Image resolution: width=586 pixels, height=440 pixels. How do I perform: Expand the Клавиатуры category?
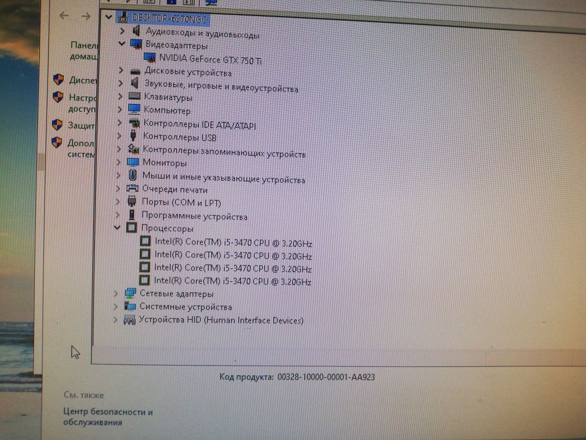point(120,96)
